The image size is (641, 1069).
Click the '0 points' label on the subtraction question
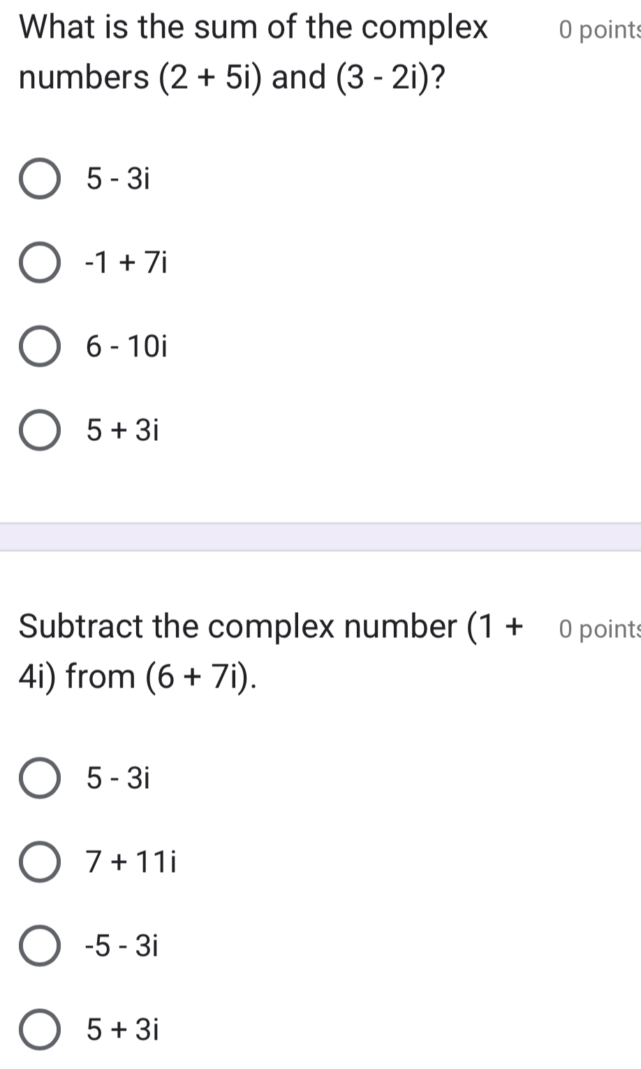coord(598,629)
